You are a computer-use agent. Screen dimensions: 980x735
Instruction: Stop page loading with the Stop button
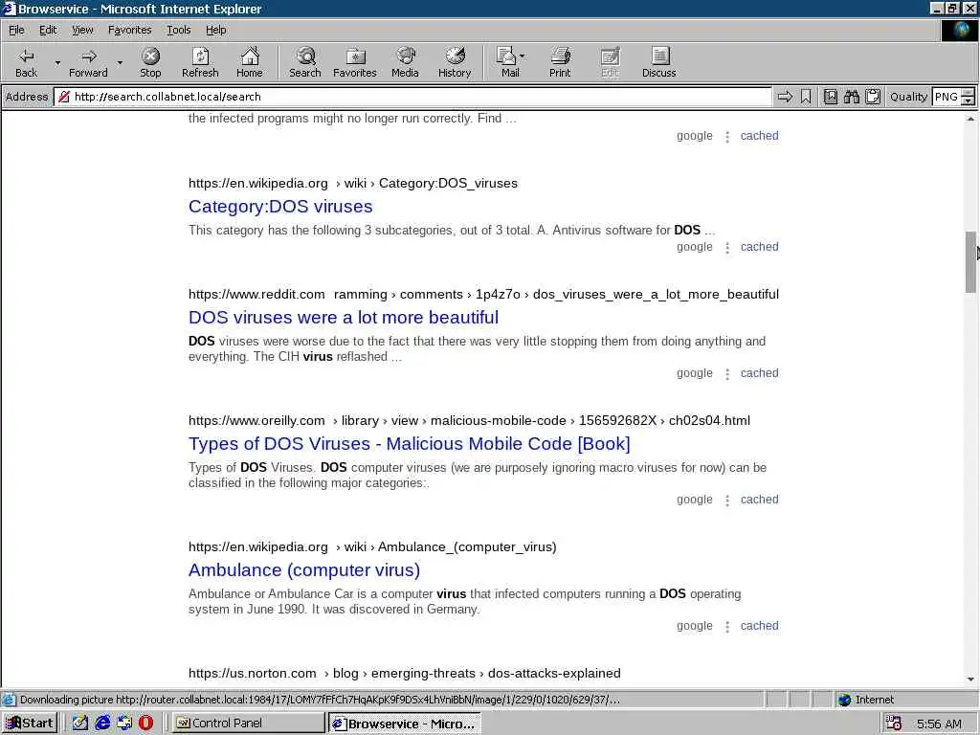[150, 62]
